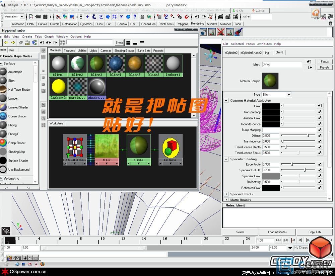Viewport: 335px width, 276px height.
Task: Select the yellow lambert3 material swatch
Action: (58, 89)
